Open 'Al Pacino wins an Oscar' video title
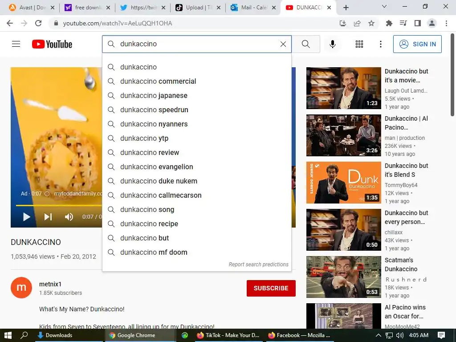 [405, 311]
